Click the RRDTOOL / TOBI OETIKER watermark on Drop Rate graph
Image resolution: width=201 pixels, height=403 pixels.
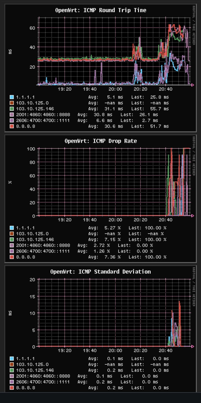[x=194, y=156]
